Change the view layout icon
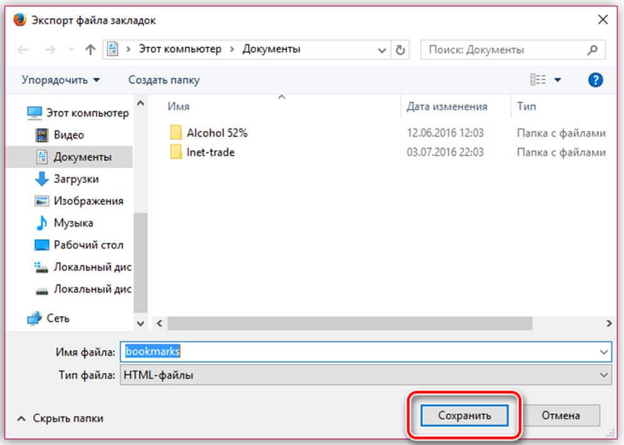This screenshot has height=445, width=624. (x=538, y=79)
